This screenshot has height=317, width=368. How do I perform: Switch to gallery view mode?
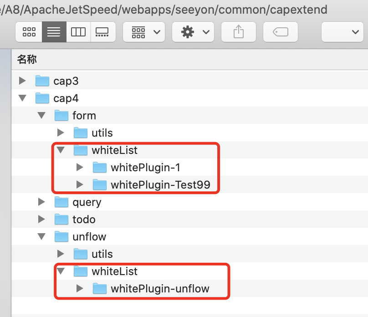click(x=102, y=32)
